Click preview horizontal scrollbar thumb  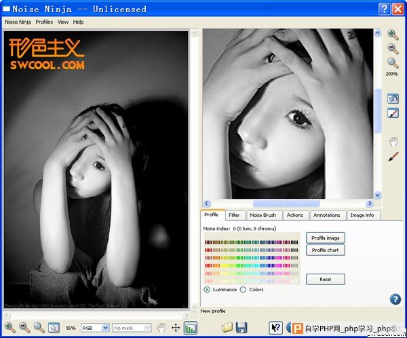point(286,203)
